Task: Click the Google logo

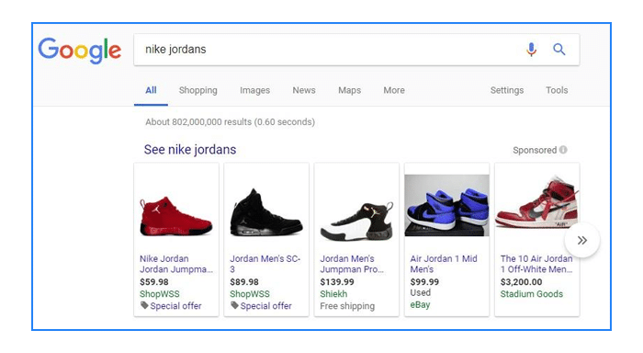Action: [x=80, y=51]
